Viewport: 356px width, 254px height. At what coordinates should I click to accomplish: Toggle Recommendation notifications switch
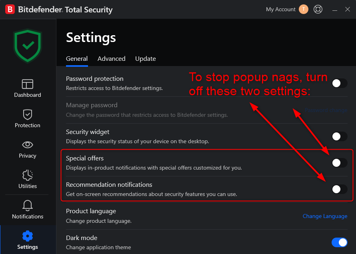tap(339, 189)
